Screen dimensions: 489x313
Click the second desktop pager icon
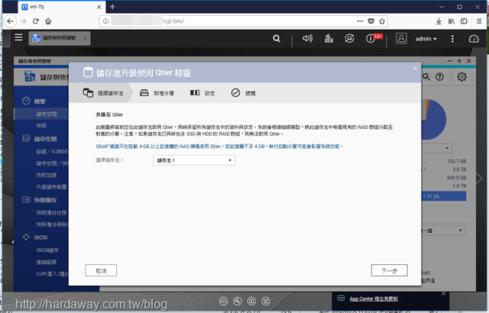pyautogui.click(x=238, y=301)
